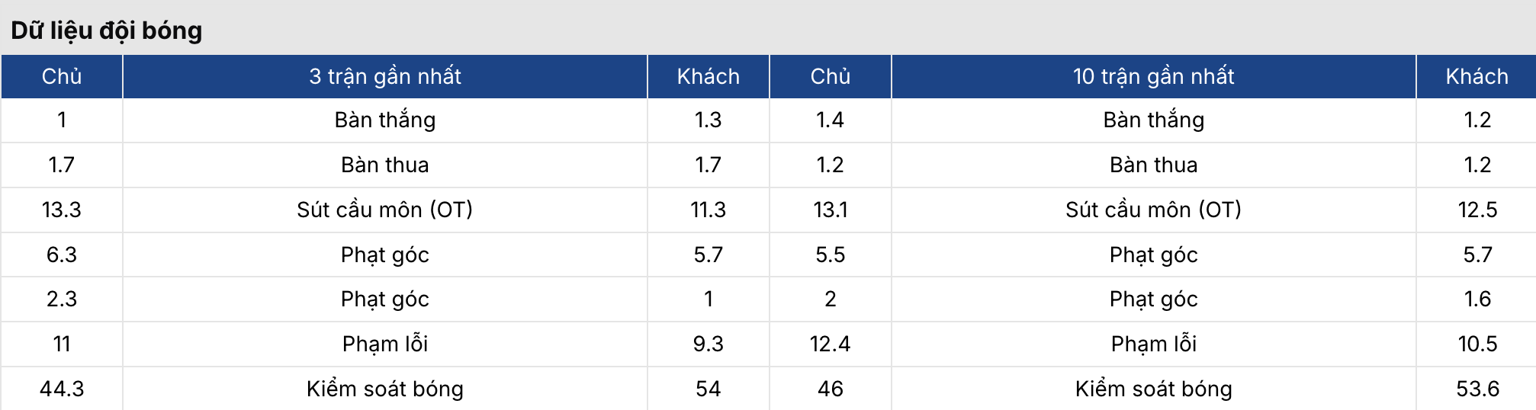Click the fouls value 9.3
This screenshot has height=410, width=1536.
pos(708,344)
